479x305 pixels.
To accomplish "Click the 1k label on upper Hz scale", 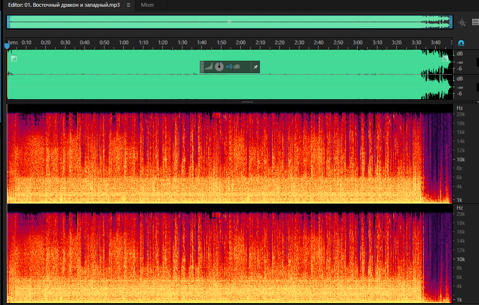I will pyautogui.click(x=459, y=200).
